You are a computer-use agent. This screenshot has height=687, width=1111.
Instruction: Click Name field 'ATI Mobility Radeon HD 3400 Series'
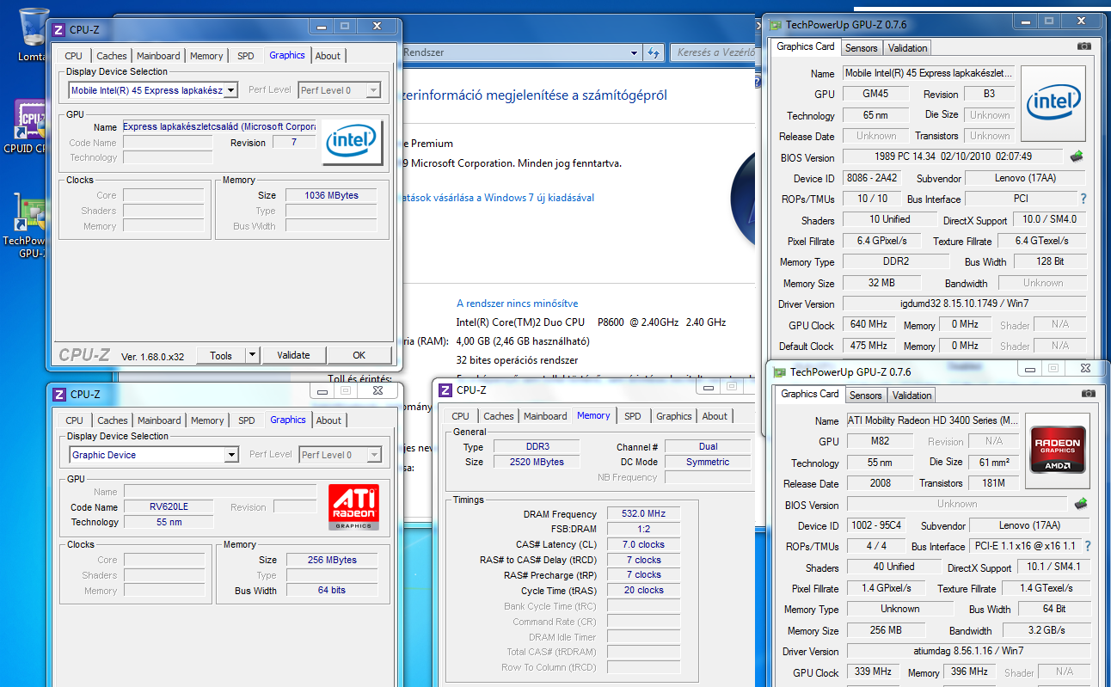931,420
